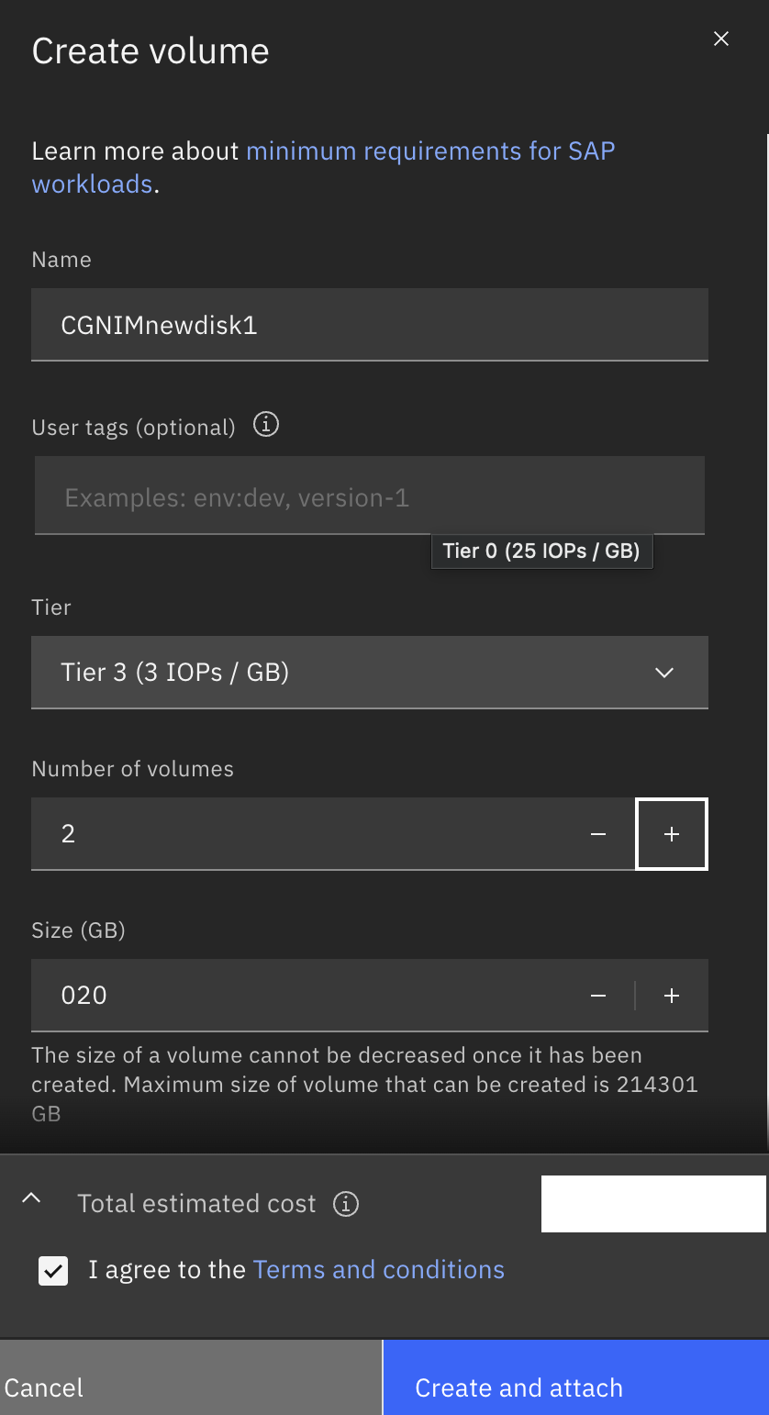This screenshot has height=1415, width=769.
Task: Increase the number of volumes
Action: coord(672,834)
